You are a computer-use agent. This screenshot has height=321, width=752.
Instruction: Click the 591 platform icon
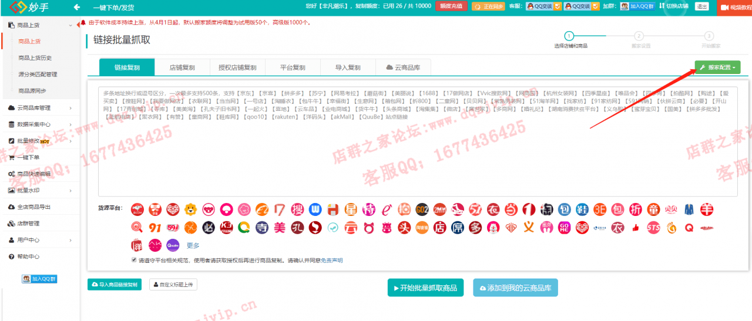pos(173,227)
